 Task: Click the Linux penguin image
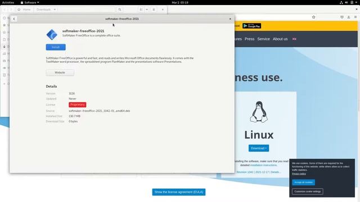coord(259,112)
